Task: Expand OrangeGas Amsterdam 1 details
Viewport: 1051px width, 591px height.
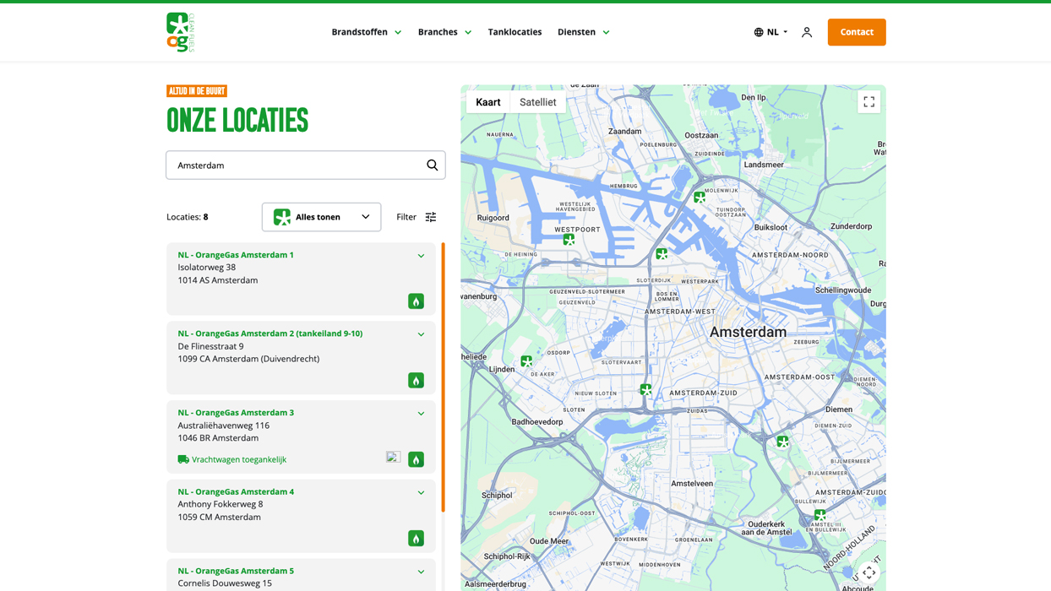Action: [421, 256]
